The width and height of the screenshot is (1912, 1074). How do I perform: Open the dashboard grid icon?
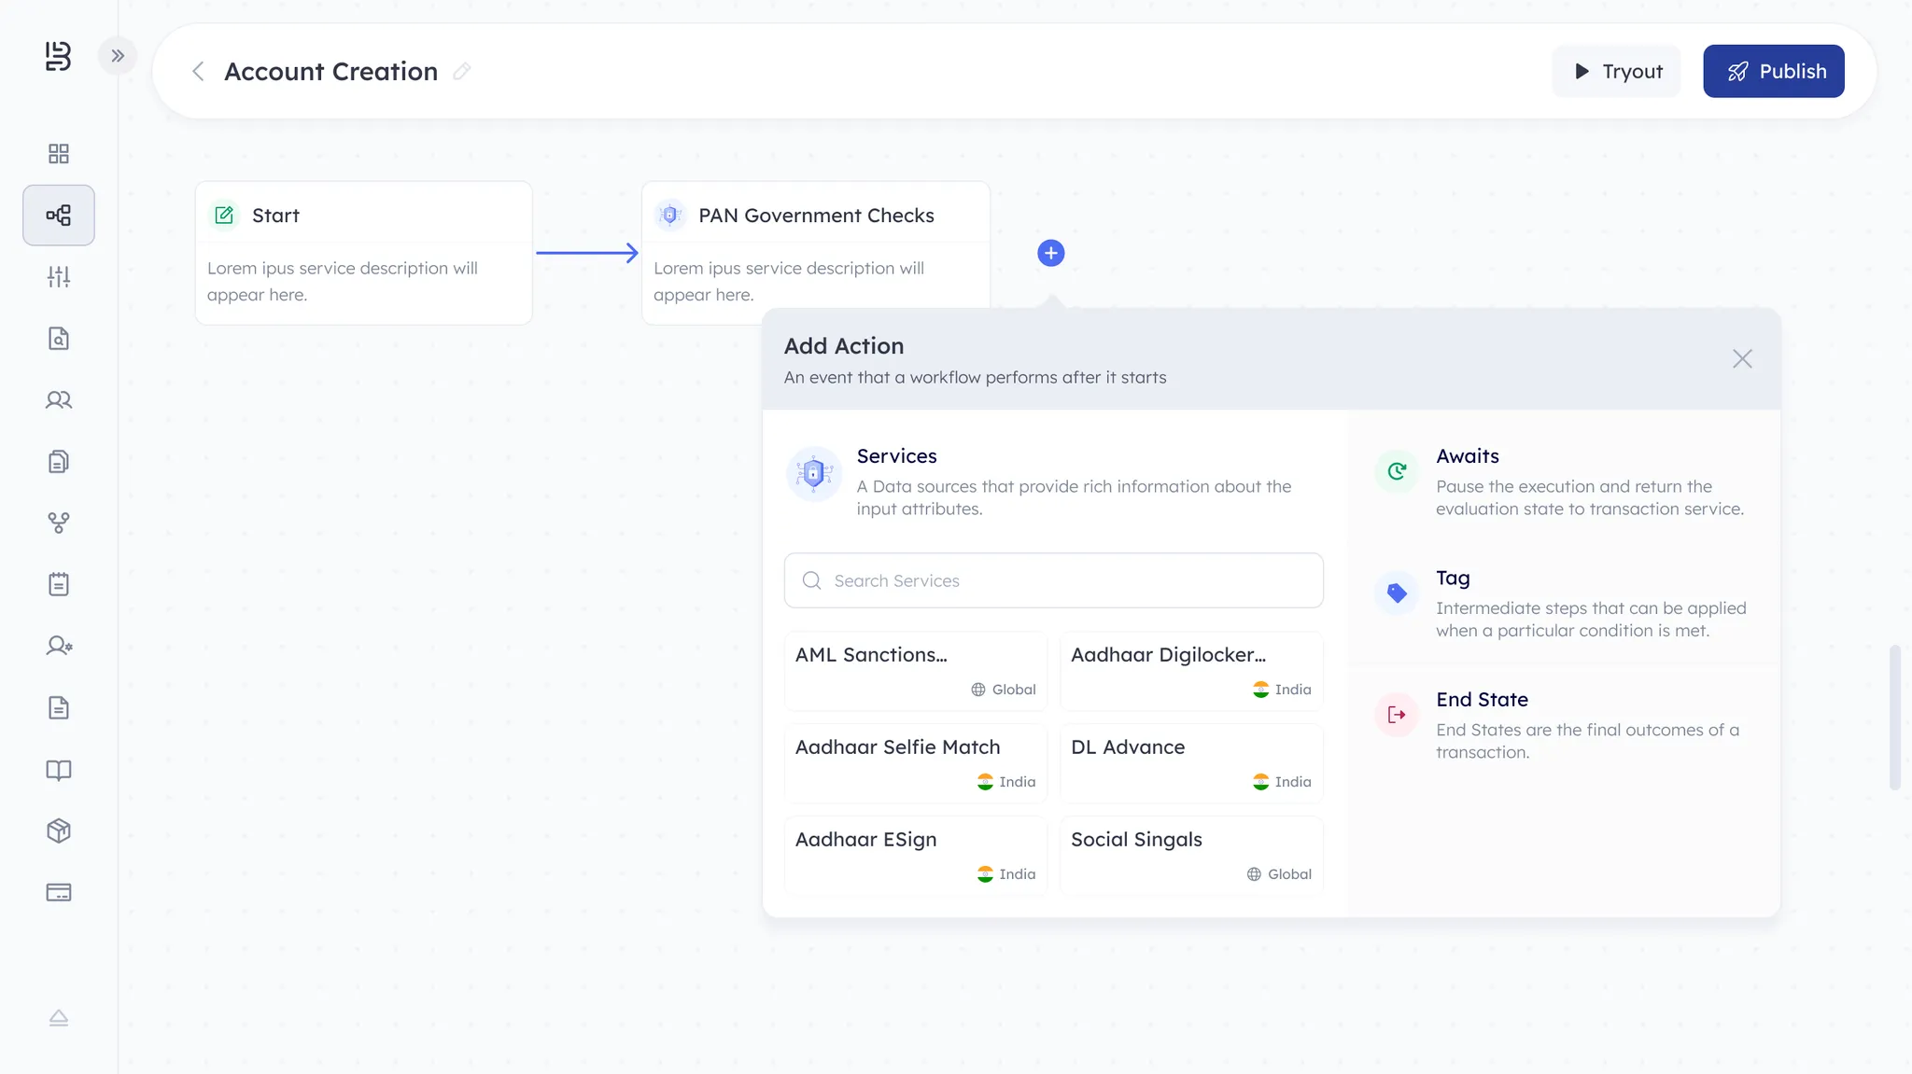tap(59, 154)
